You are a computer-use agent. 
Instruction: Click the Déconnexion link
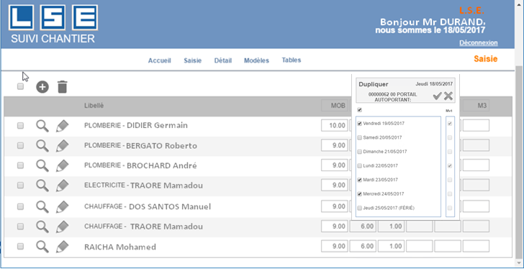tap(478, 43)
